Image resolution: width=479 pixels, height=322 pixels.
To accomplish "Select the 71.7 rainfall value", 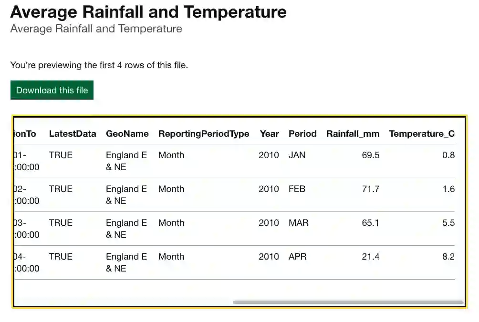I will 371,189.
